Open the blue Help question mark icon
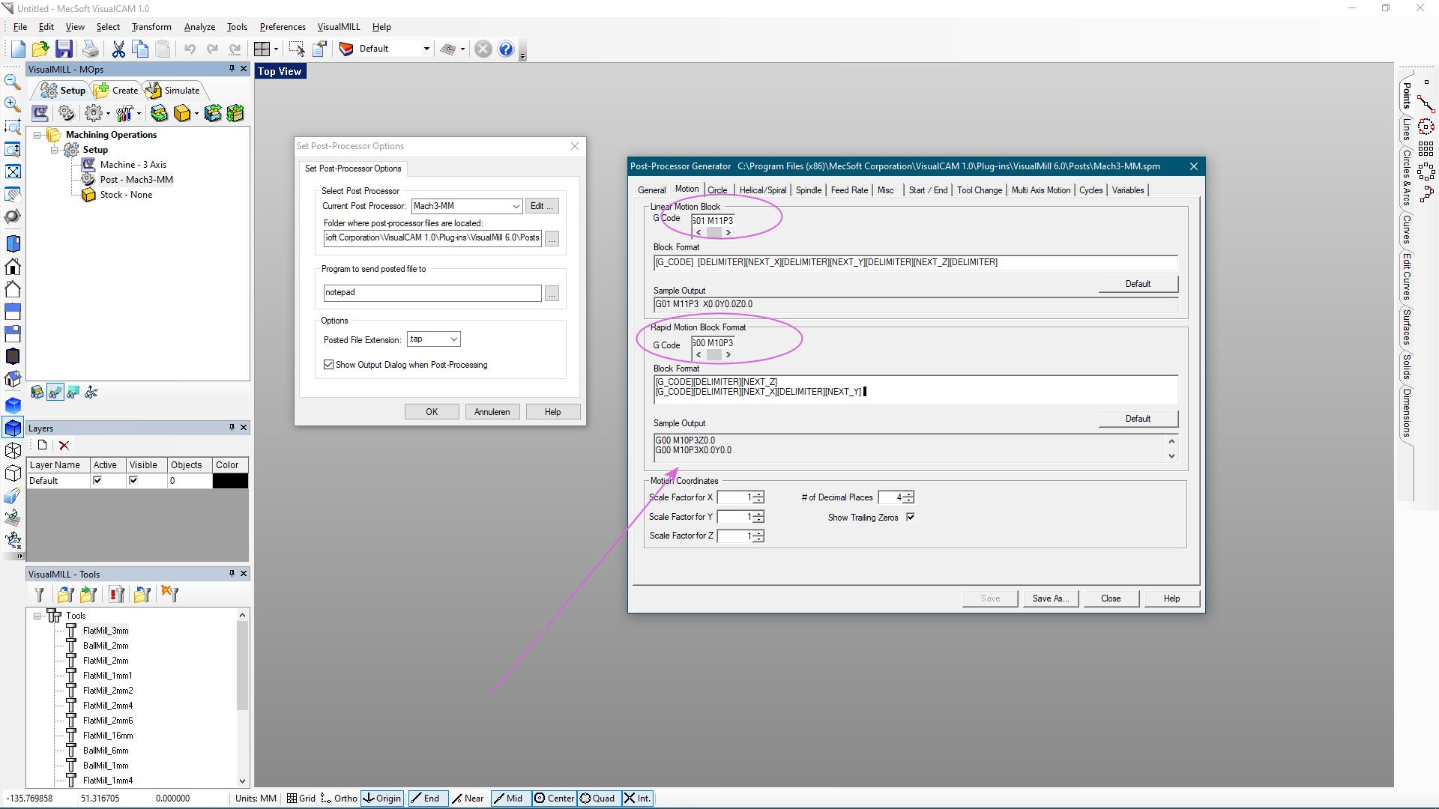Screen dimensions: 1439x809 point(506,49)
